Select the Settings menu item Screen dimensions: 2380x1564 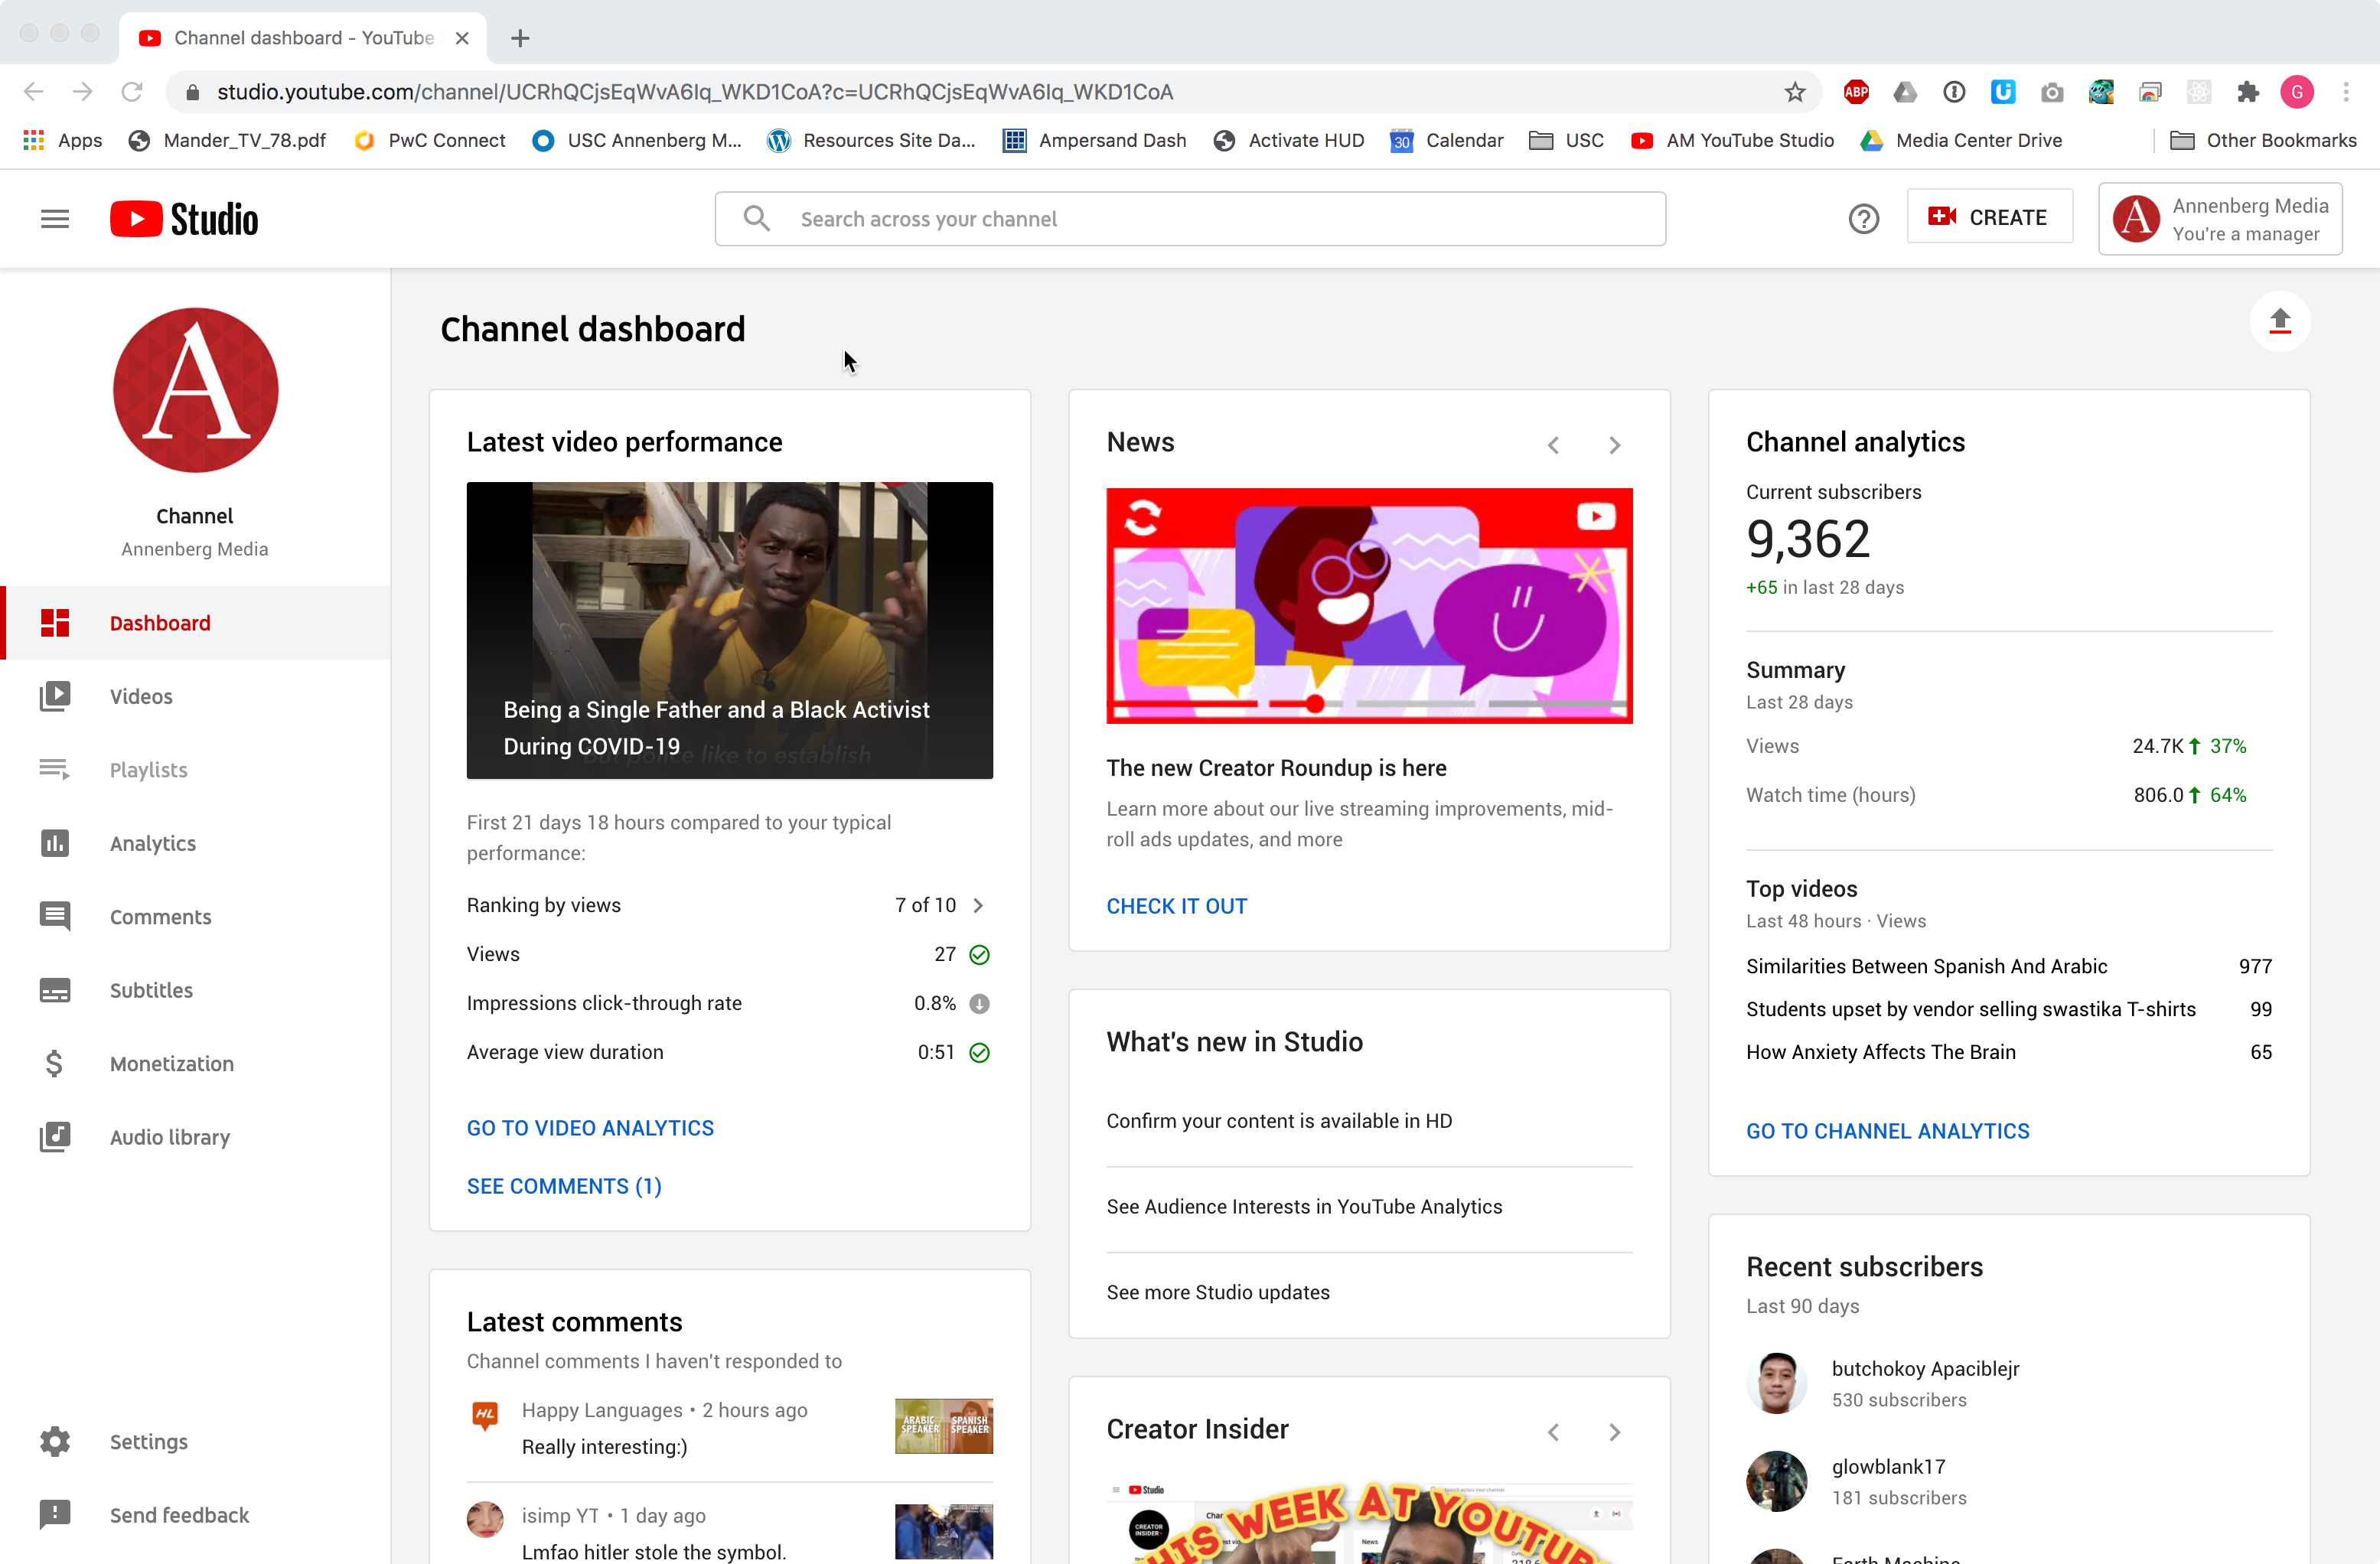[x=148, y=1442]
